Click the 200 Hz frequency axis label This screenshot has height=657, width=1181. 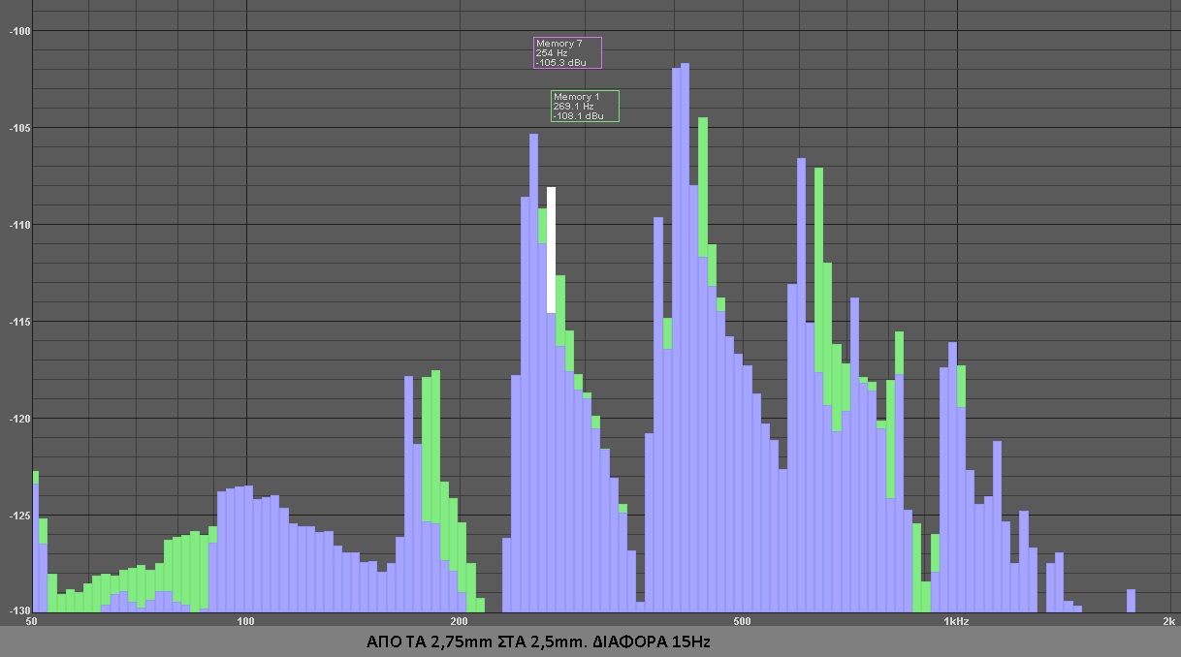coord(460,621)
